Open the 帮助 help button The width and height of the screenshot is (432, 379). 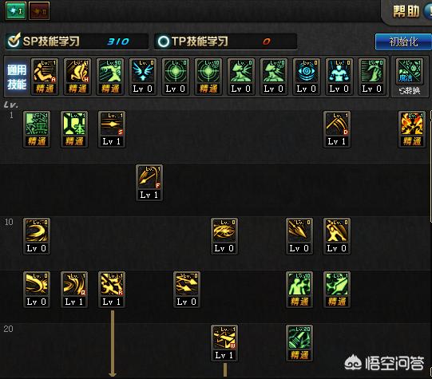point(406,11)
